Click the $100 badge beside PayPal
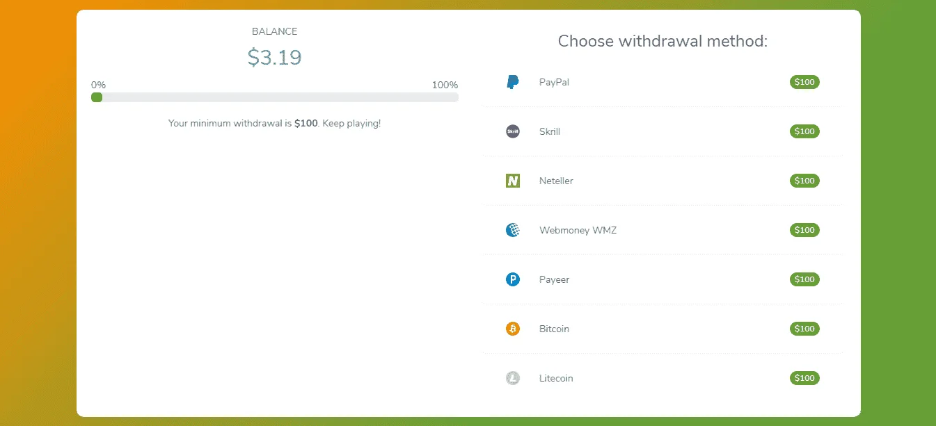 click(804, 82)
